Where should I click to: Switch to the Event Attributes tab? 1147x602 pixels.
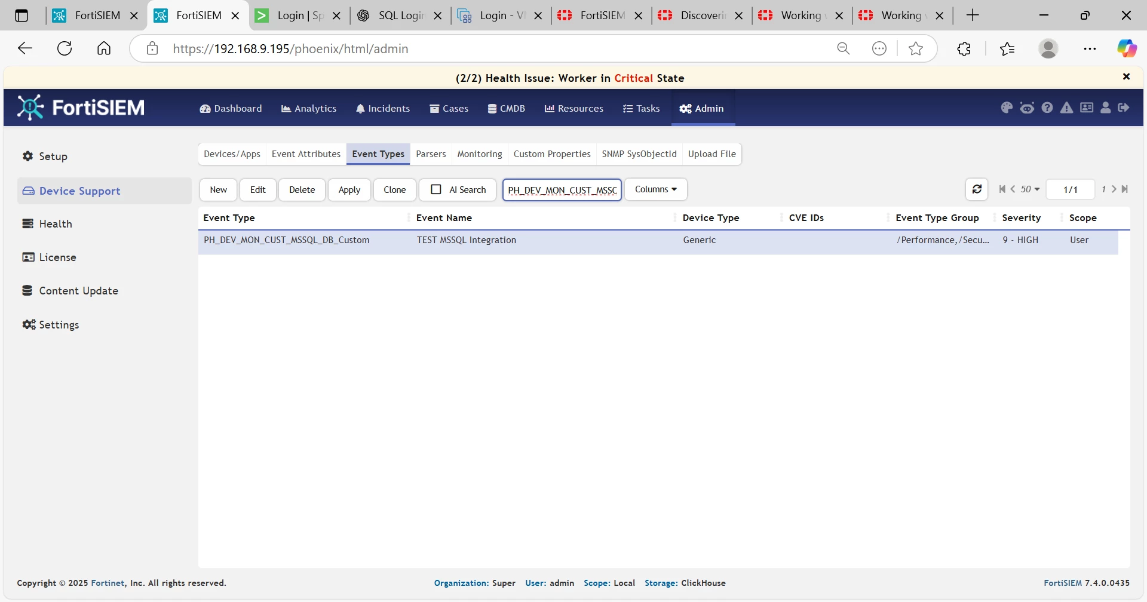(306, 154)
